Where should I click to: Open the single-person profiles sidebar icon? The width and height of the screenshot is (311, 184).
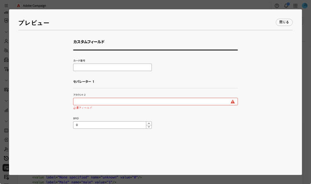(6, 41)
